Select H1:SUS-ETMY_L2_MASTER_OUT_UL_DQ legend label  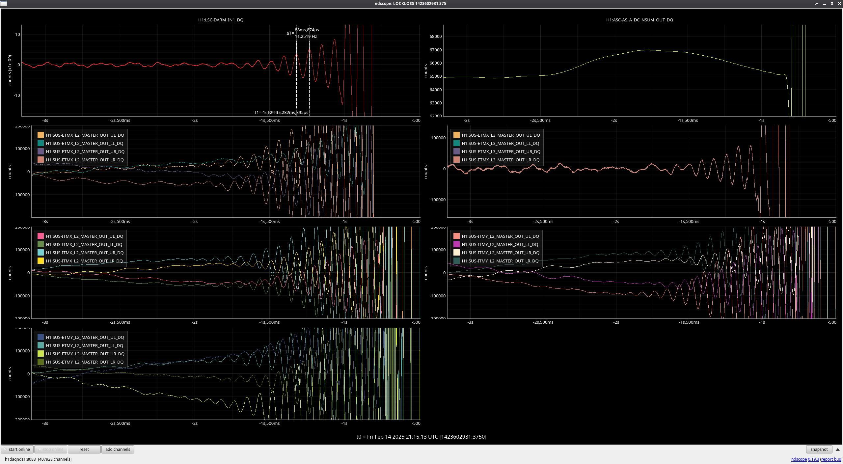tap(85, 337)
